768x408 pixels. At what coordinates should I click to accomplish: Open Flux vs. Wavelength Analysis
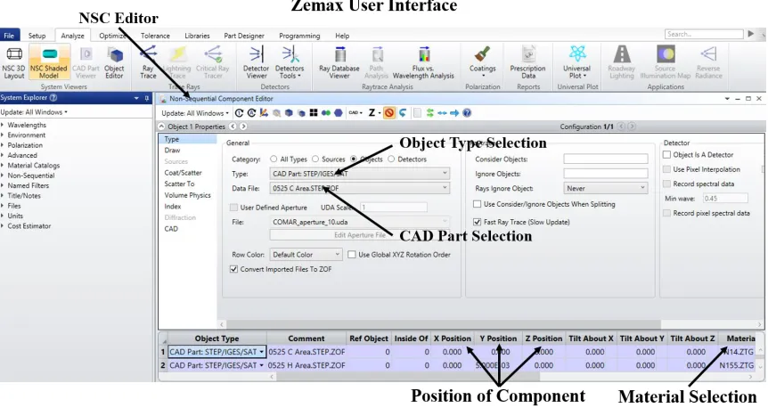tap(424, 62)
